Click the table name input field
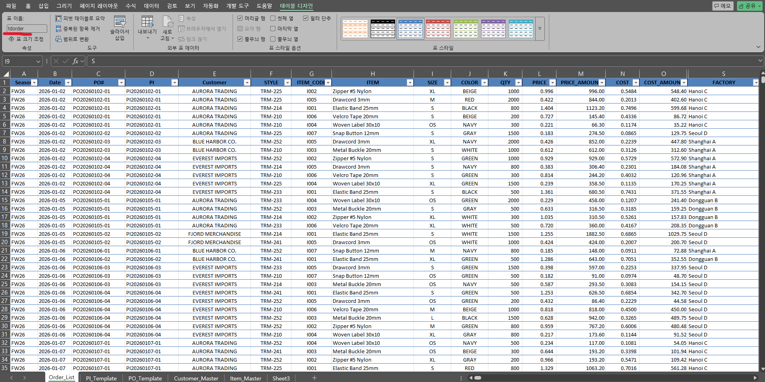Image resolution: width=765 pixels, height=382 pixels. (x=27, y=29)
